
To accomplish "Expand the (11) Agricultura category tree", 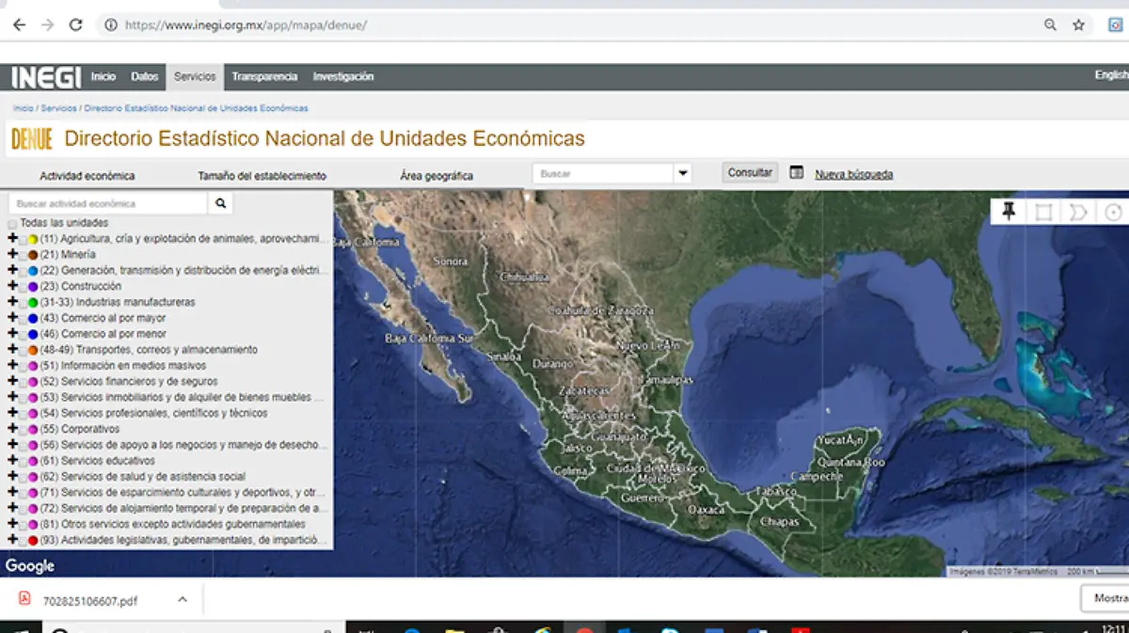I will click(12, 239).
